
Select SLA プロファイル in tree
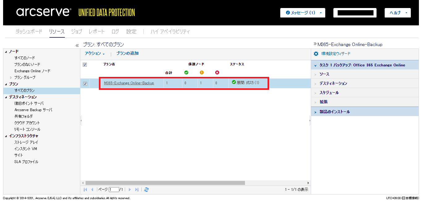pyautogui.click(x=26, y=162)
